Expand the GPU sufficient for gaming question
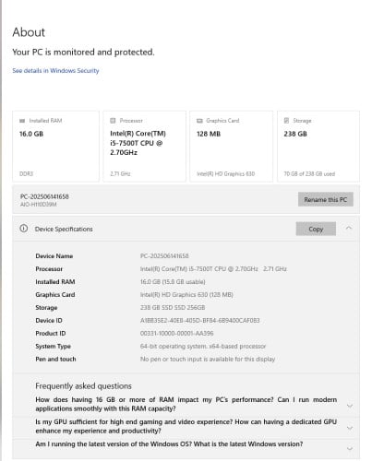The width and height of the screenshot is (372, 461). click(350, 428)
